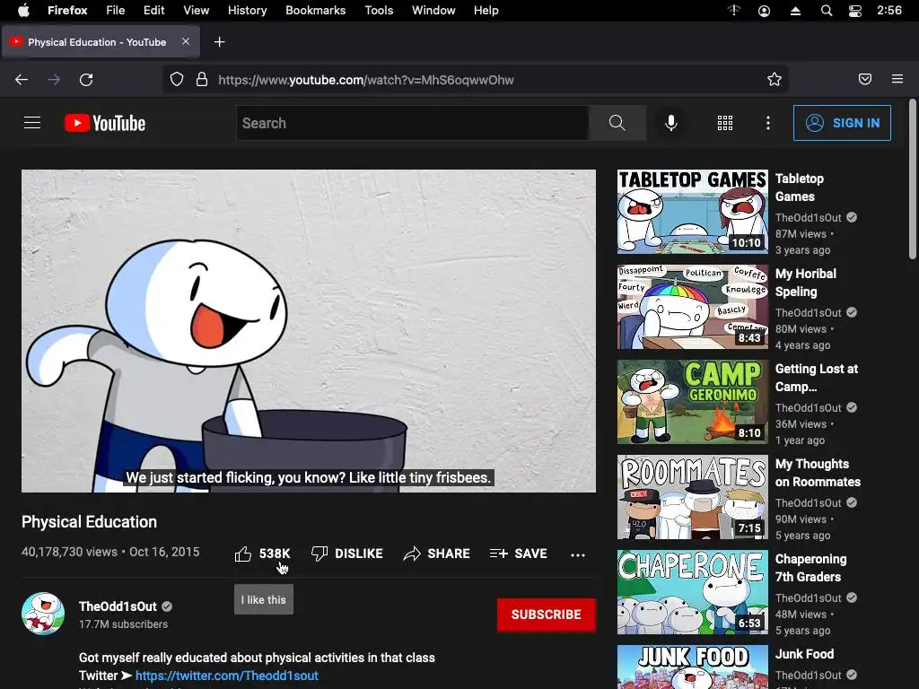Click the 'My Horibal Speling' title
919x689 pixels.
click(806, 283)
